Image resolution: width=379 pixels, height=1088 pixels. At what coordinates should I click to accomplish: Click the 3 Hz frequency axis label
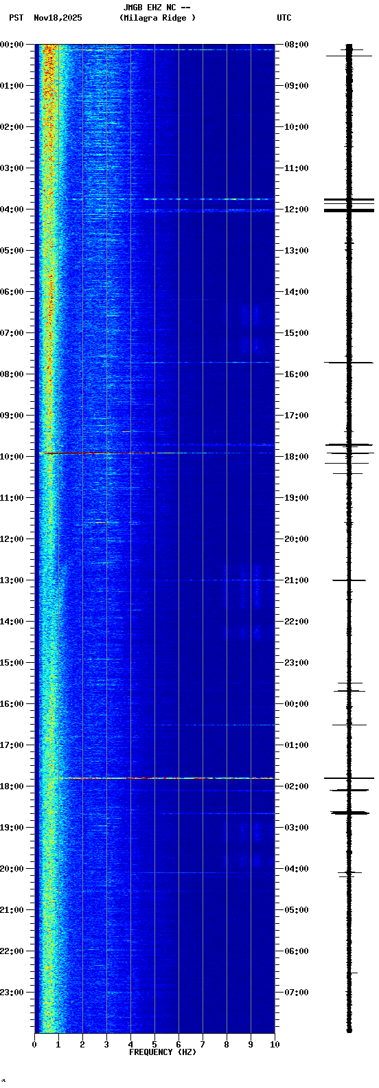106,1045
